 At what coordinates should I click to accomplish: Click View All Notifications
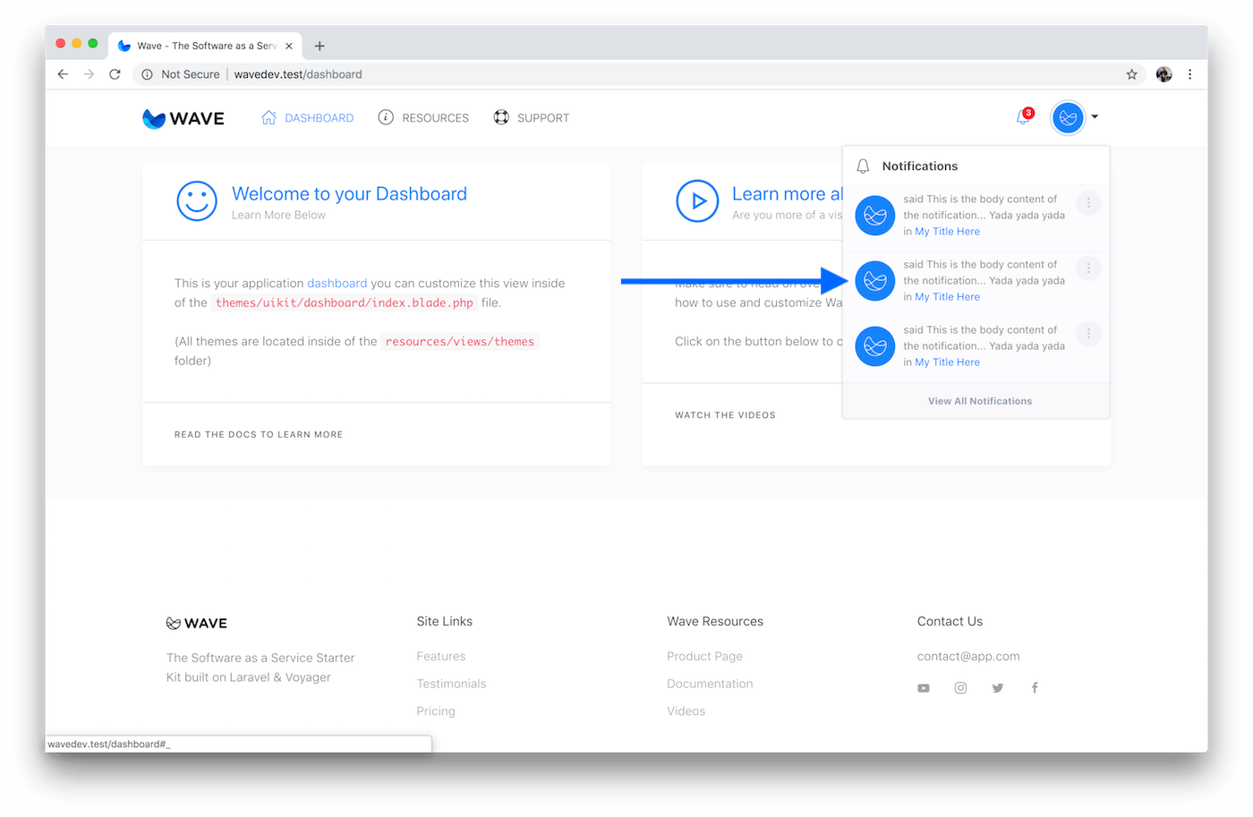coord(979,401)
